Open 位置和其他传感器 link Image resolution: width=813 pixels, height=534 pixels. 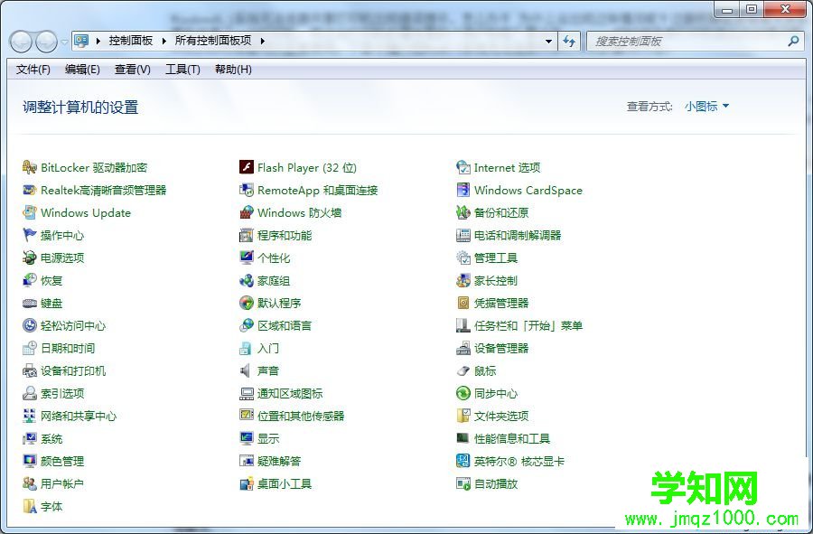point(301,416)
